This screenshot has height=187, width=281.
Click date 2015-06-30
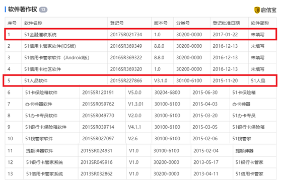[205, 92]
